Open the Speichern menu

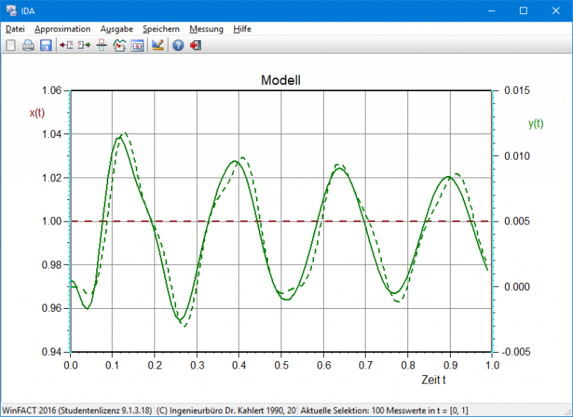pos(161,29)
